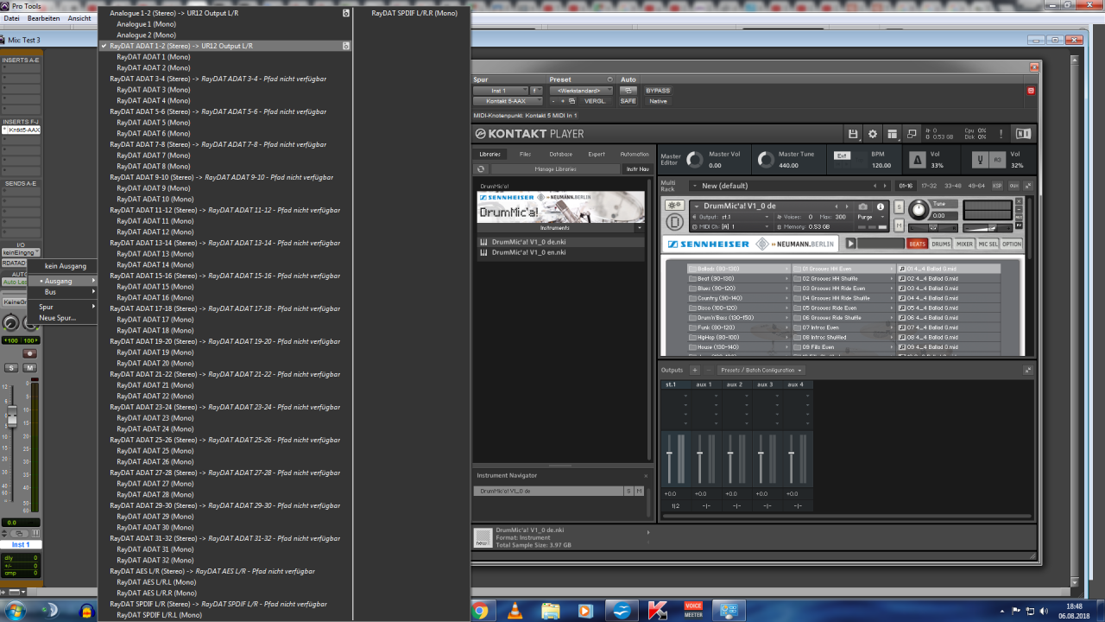Click the Native button in plugin header

pyautogui.click(x=658, y=101)
